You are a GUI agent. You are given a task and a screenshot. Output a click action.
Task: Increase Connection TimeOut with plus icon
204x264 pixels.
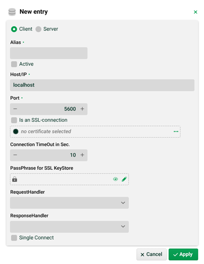coord(82,155)
